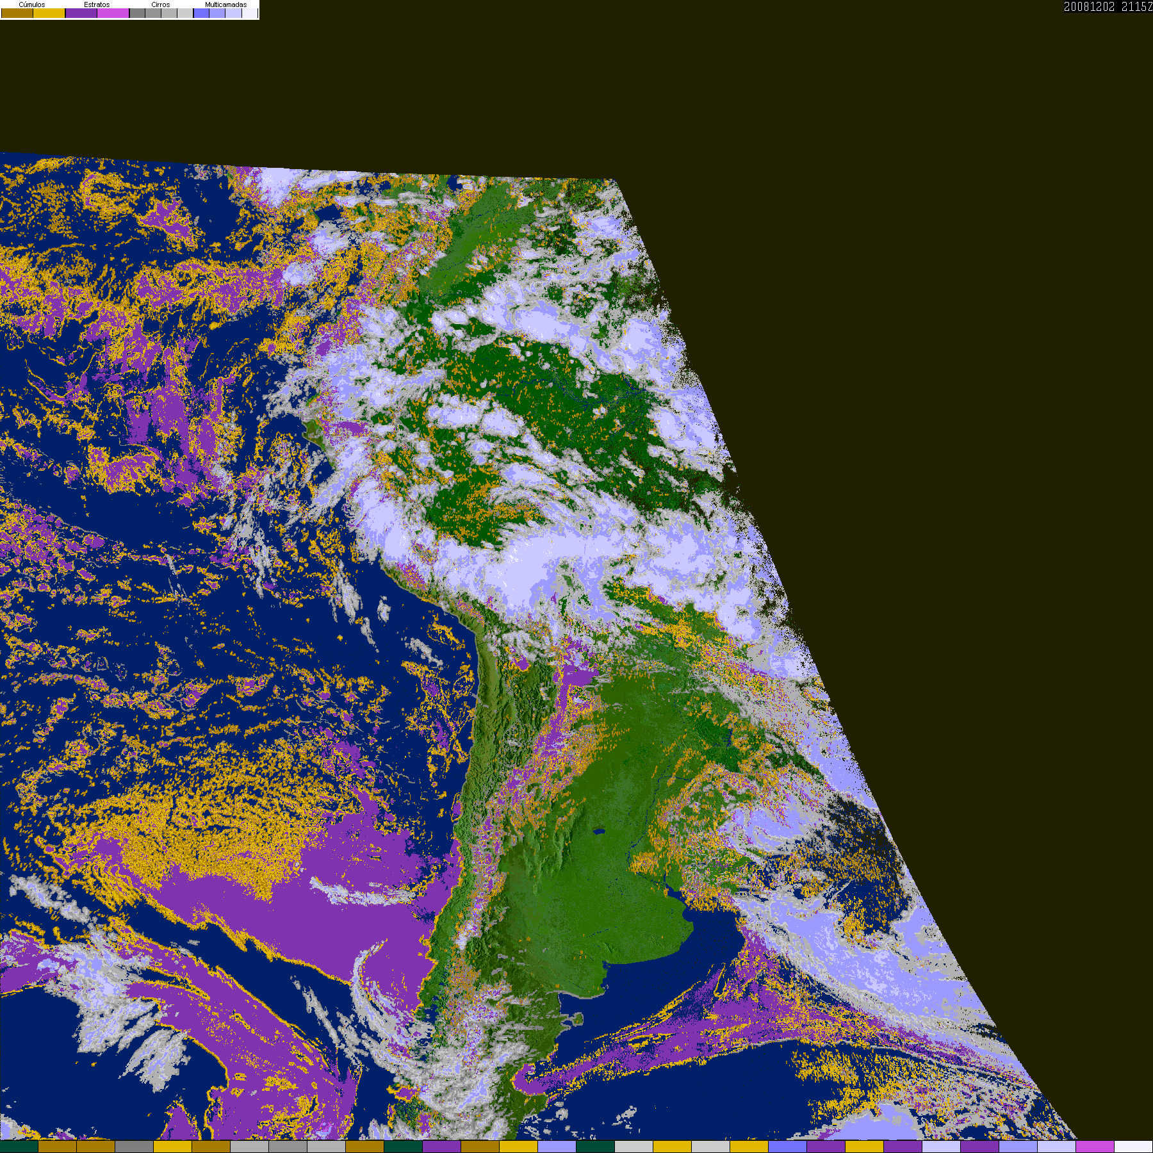Click the near-white Multicamadas legend swatch
This screenshot has height=1153, width=1153.
click(250, 13)
